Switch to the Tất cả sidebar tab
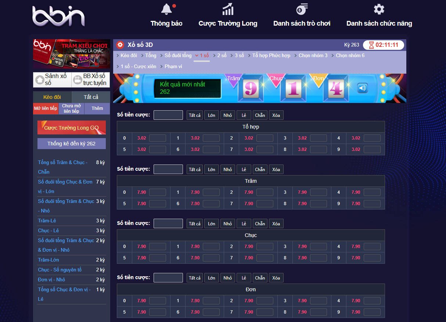This screenshot has height=322, width=446. click(91, 97)
